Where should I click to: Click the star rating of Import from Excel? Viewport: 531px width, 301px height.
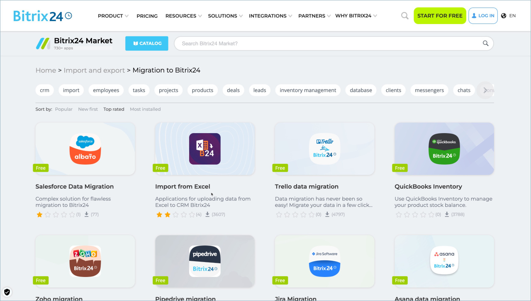point(175,215)
